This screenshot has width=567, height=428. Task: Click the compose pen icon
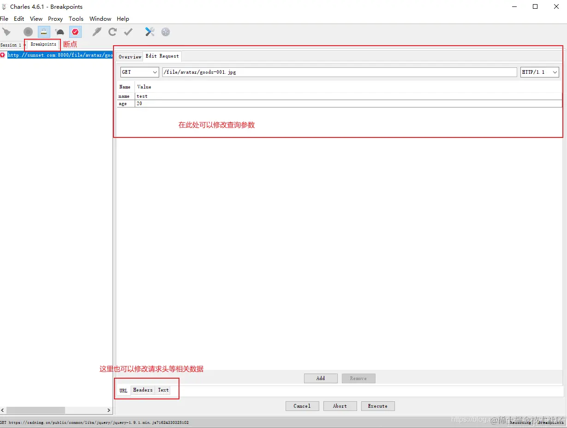click(96, 32)
